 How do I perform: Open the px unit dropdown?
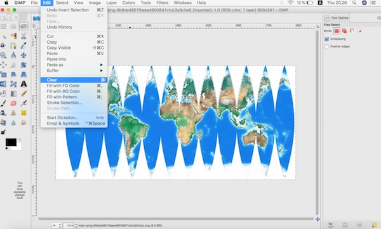click(x=57, y=226)
